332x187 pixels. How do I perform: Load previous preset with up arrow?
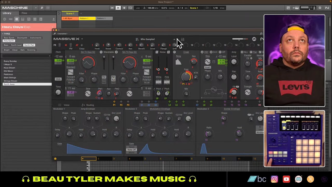[x=174, y=39]
